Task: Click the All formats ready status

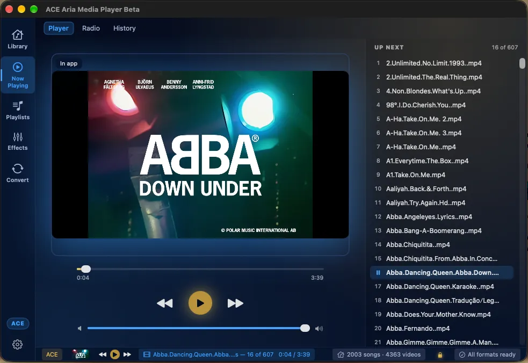Action: click(x=487, y=354)
